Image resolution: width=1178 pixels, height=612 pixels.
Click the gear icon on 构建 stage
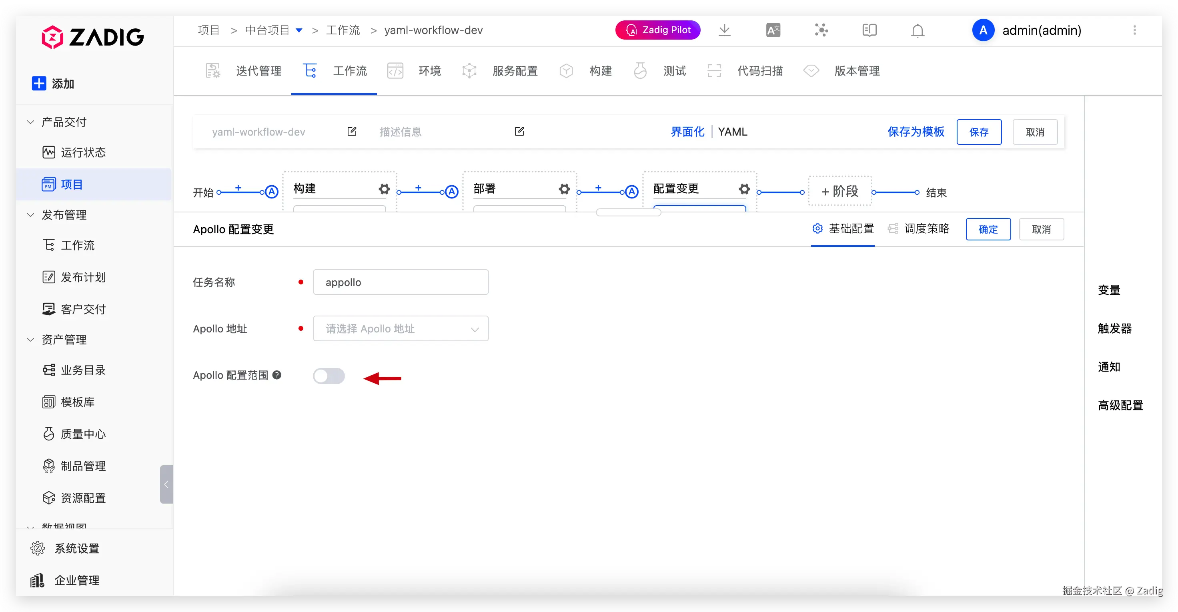click(x=384, y=189)
